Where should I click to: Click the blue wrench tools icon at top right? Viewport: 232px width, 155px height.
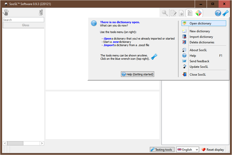(225, 13)
